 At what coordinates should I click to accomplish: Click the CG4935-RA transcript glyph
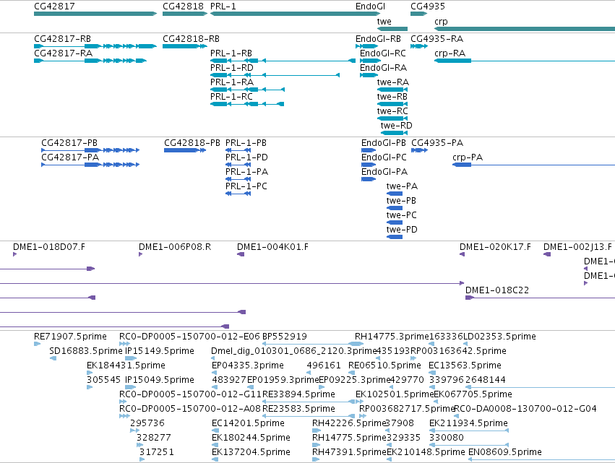coord(419,46)
